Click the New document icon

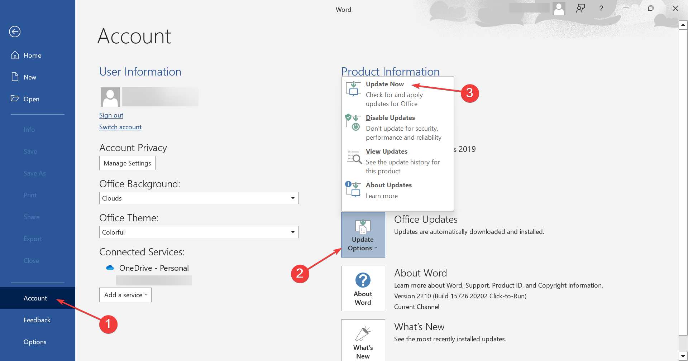coord(15,77)
